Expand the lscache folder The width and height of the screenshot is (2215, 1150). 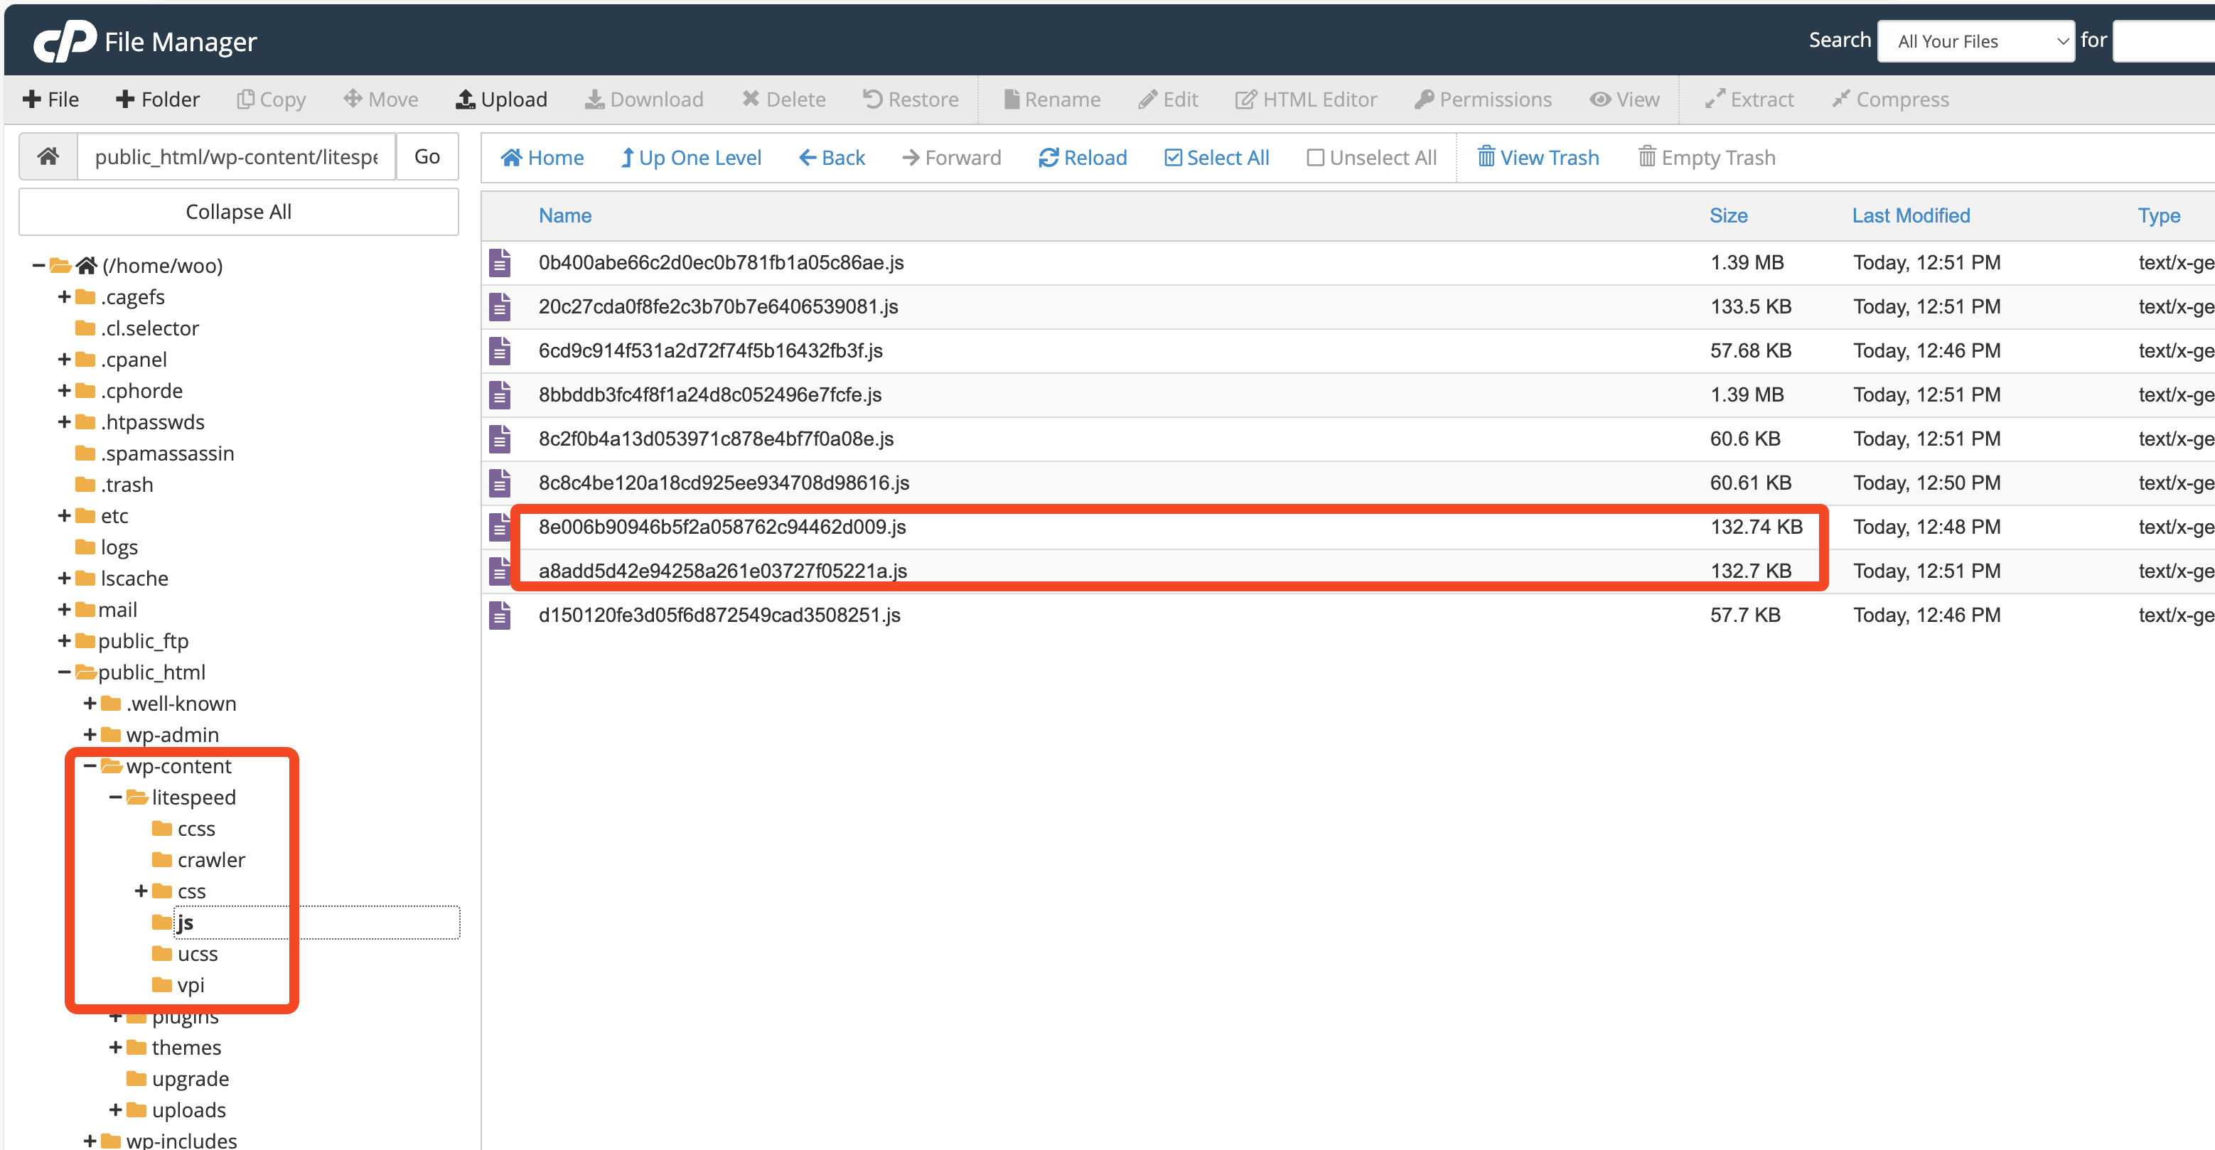click(x=64, y=579)
